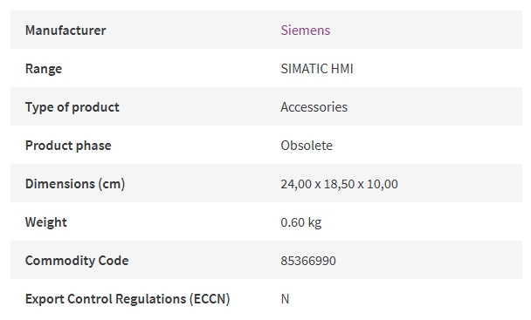Viewport: 531px width, 320px height.
Task: Click the Product phase label
Action: pos(68,146)
